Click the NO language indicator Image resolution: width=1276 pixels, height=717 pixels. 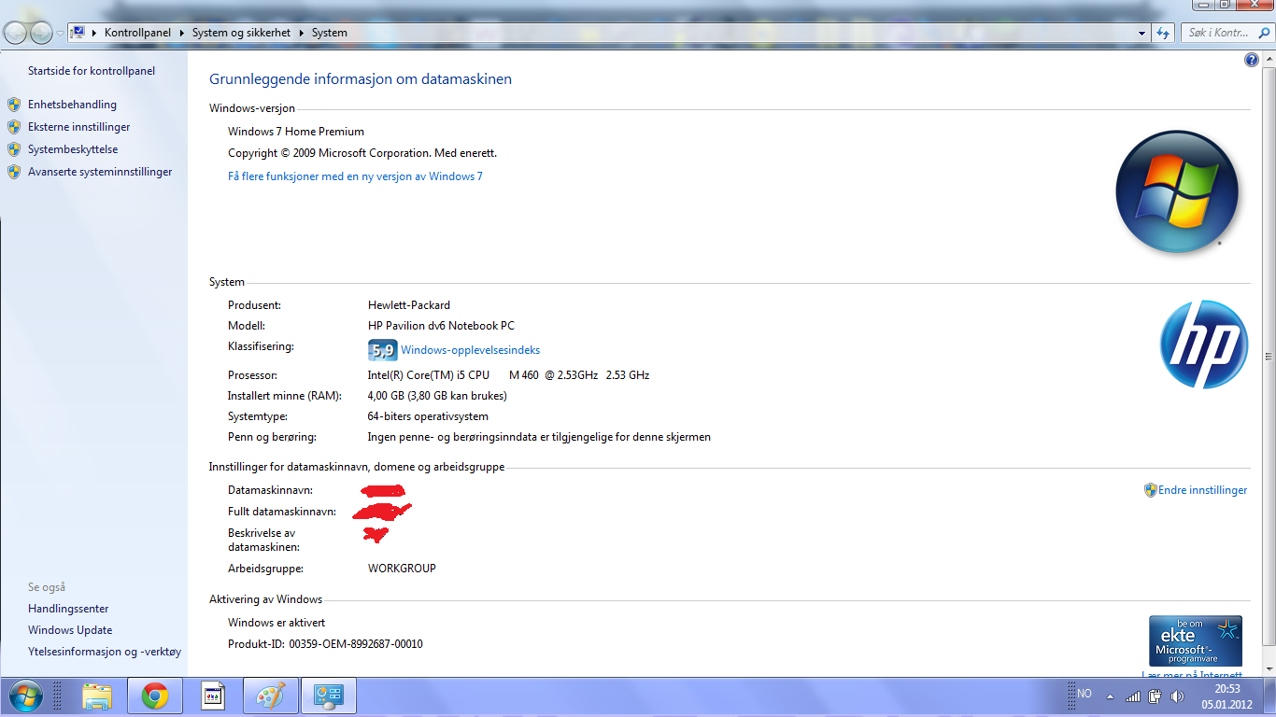1084,695
